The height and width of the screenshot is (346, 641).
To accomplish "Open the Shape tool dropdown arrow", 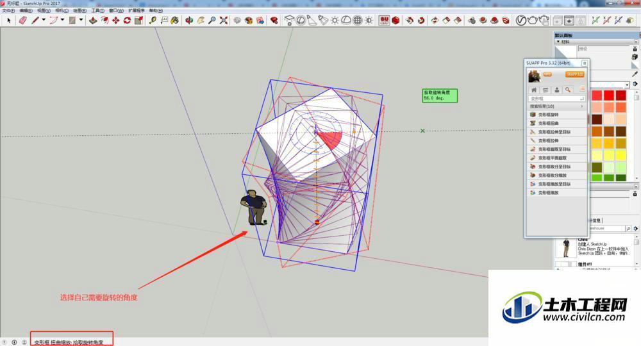I will coord(81,20).
